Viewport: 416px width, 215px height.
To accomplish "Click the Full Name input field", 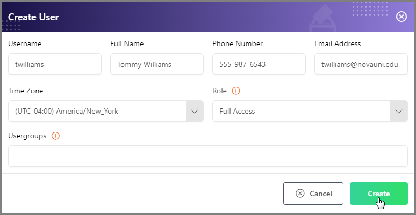I will click(x=157, y=64).
